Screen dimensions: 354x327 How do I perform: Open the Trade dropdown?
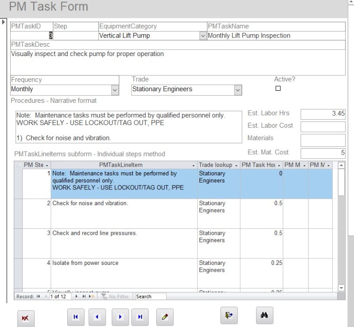click(x=238, y=90)
